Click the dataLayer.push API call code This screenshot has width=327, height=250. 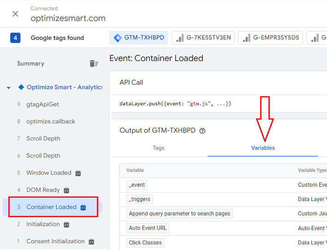point(175,104)
